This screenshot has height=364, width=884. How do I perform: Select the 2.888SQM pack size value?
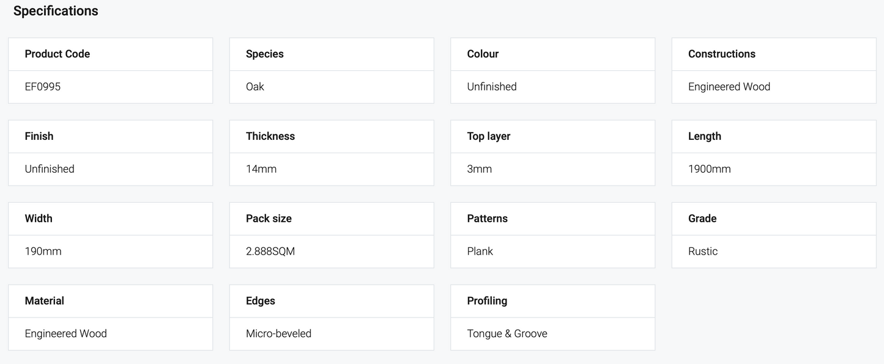[x=270, y=251]
